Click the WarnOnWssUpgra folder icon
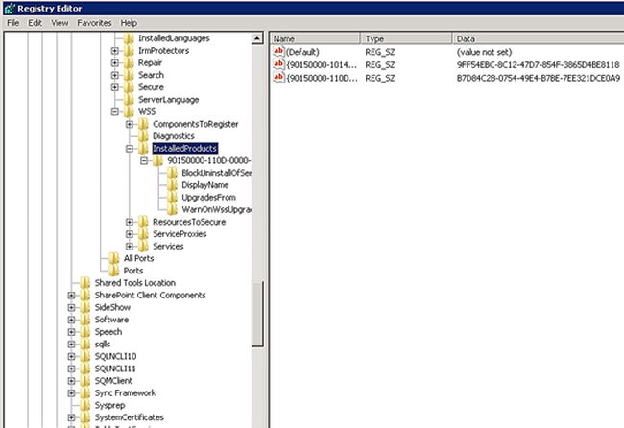 (172, 209)
